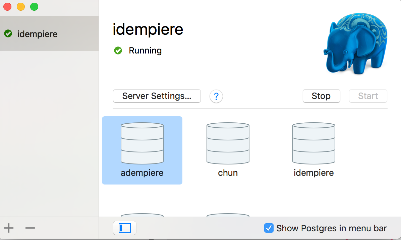
Task: Click the blue Postgres elephant logo
Action: (x=355, y=43)
